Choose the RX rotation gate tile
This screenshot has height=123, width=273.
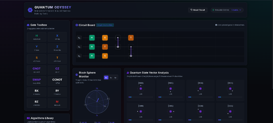coord(37,92)
